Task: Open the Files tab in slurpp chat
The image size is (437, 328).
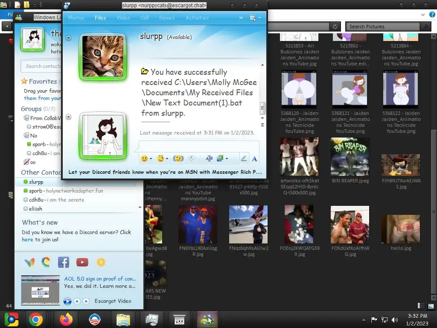Action: click(100, 18)
